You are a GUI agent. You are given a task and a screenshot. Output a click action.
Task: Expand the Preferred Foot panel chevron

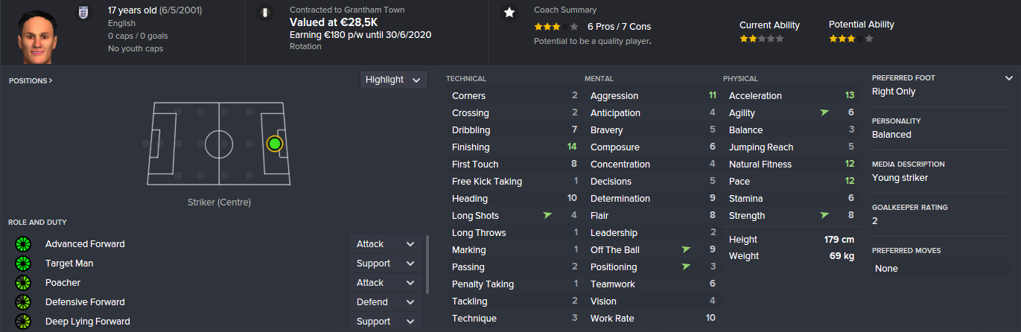click(x=1008, y=78)
